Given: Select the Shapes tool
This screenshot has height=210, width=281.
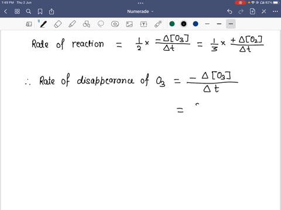Looking at the screenshot, I should (x=87, y=24).
